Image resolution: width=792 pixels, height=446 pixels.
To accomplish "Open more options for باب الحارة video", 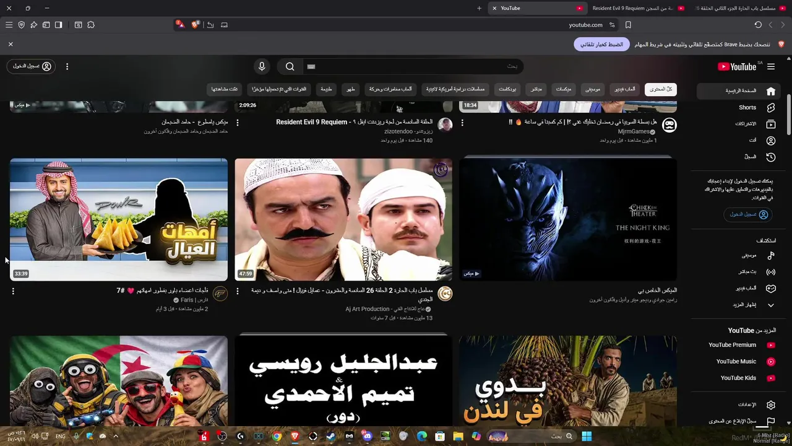I will point(238,291).
